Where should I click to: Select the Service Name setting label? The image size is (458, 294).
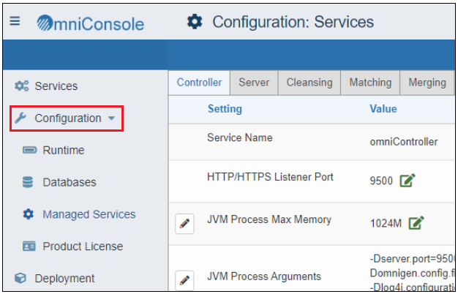(239, 137)
